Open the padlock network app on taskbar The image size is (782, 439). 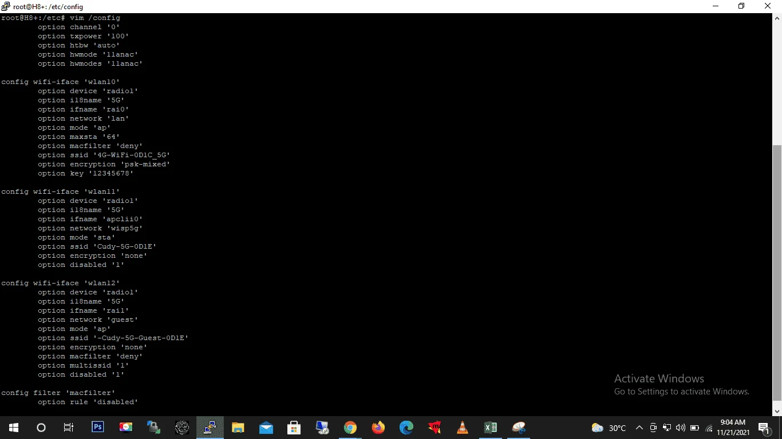coord(154,428)
